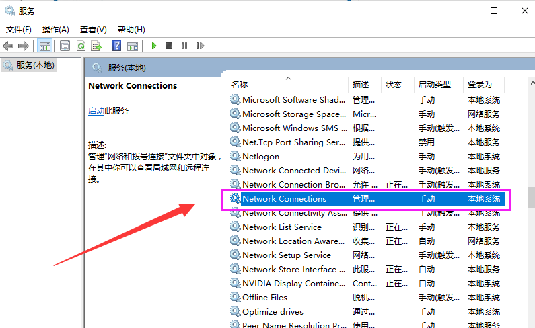Click the gear icon beside Net.Tcp Port Sharing
The height and width of the screenshot is (328, 535).
235,142
